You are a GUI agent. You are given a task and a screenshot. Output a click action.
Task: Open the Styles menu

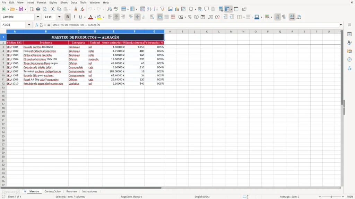(53, 2)
